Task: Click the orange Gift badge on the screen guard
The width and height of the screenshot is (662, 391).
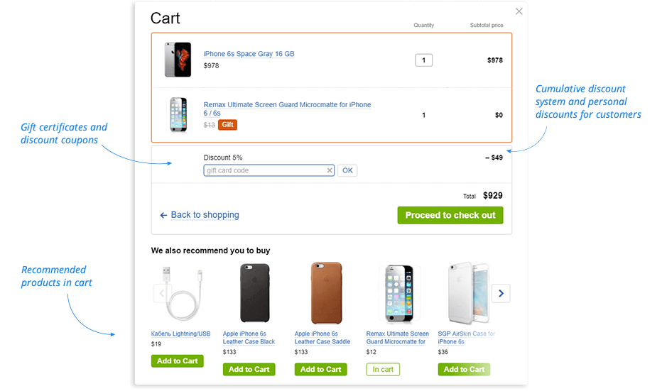Action: click(x=227, y=125)
